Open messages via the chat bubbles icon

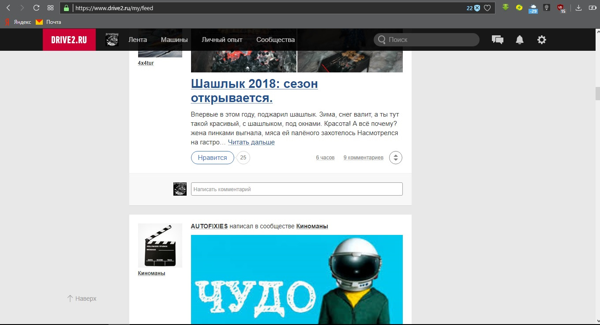pyautogui.click(x=498, y=40)
